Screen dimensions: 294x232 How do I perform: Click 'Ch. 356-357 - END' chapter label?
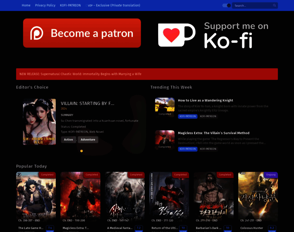coord(29,220)
